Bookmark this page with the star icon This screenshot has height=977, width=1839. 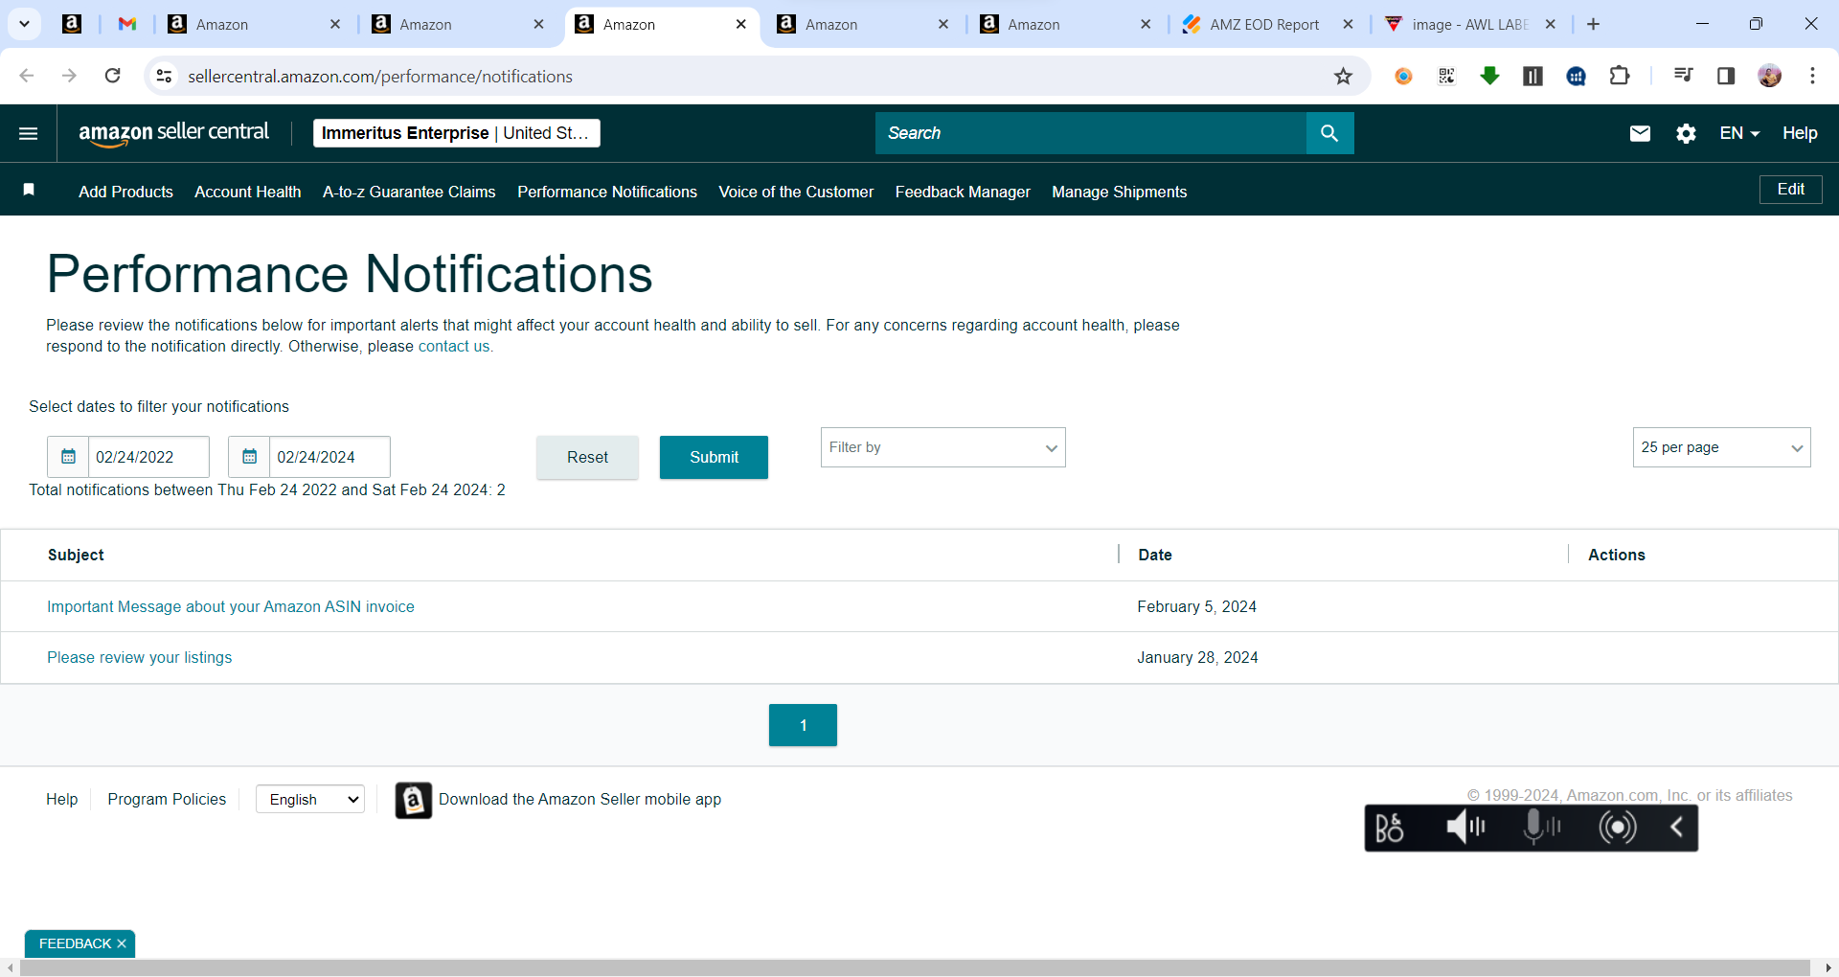(x=1343, y=77)
